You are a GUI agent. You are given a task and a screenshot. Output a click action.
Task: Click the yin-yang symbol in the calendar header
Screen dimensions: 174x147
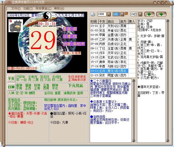(47, 15)
